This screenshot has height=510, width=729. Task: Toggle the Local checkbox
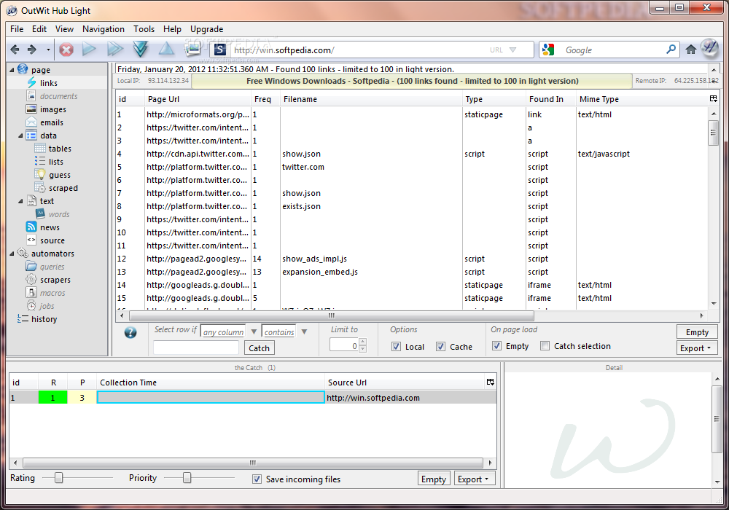click(x=396, y=347)
